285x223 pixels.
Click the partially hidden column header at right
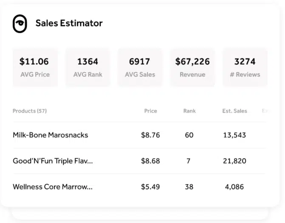pos(264,111)
